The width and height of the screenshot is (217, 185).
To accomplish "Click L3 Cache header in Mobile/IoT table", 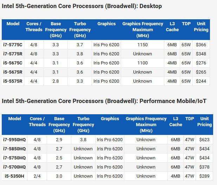I will [x=176, y=122].
